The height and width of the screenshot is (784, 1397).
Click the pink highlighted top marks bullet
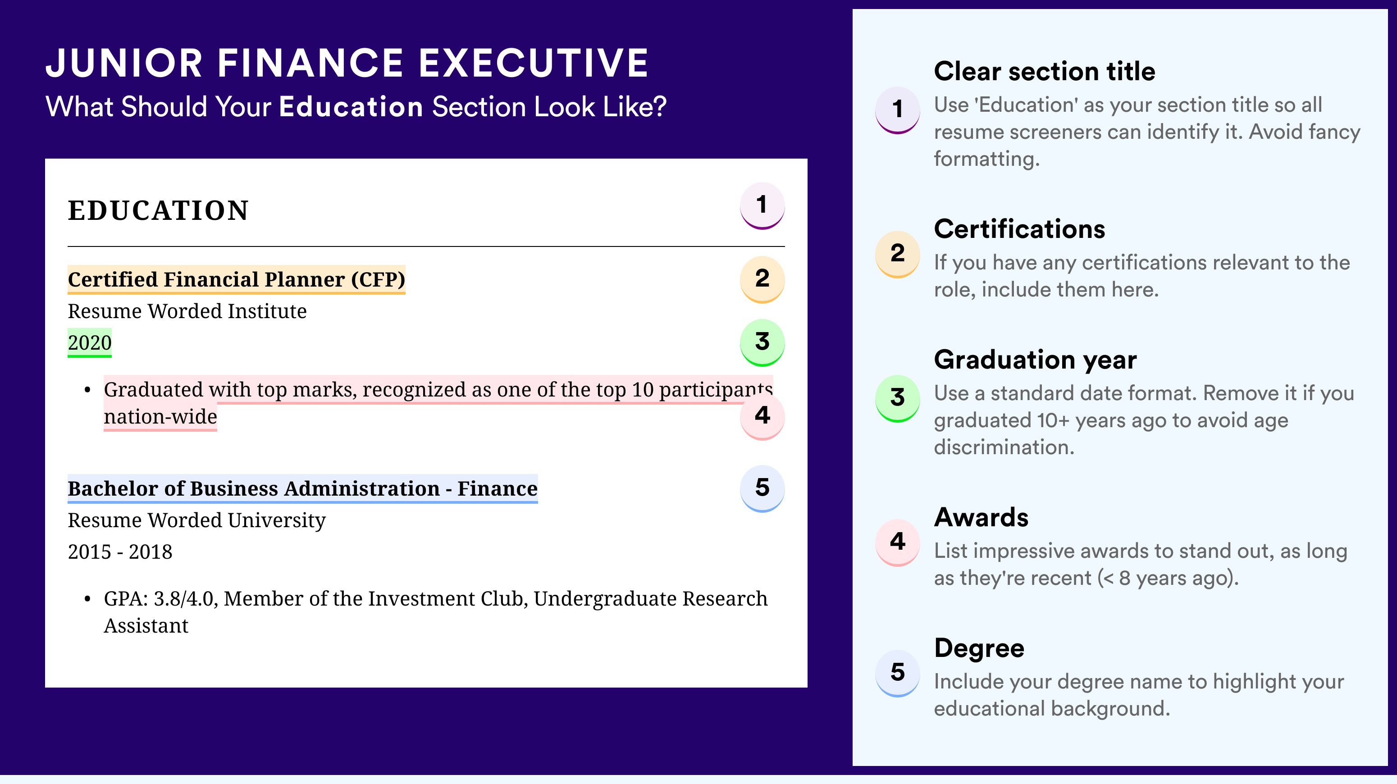click(438, 403)
